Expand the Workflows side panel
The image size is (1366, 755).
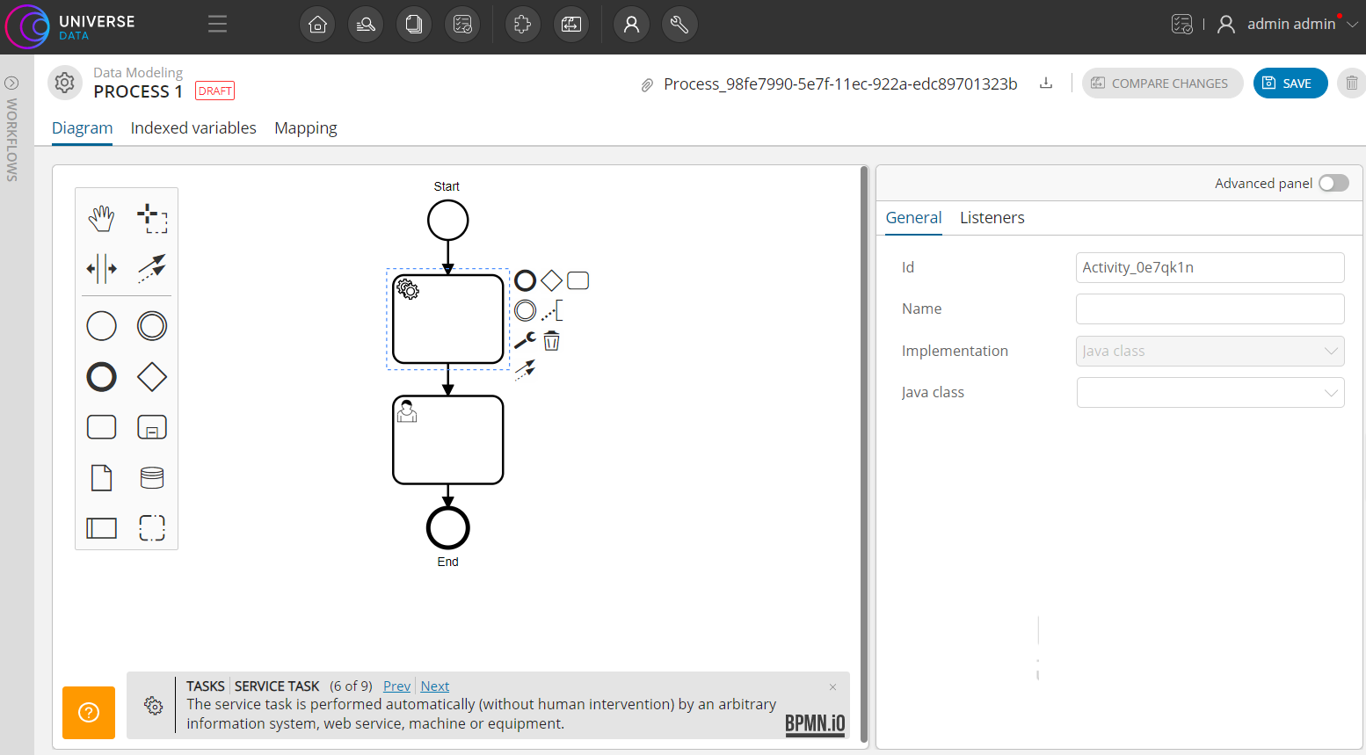pos(11,83)
